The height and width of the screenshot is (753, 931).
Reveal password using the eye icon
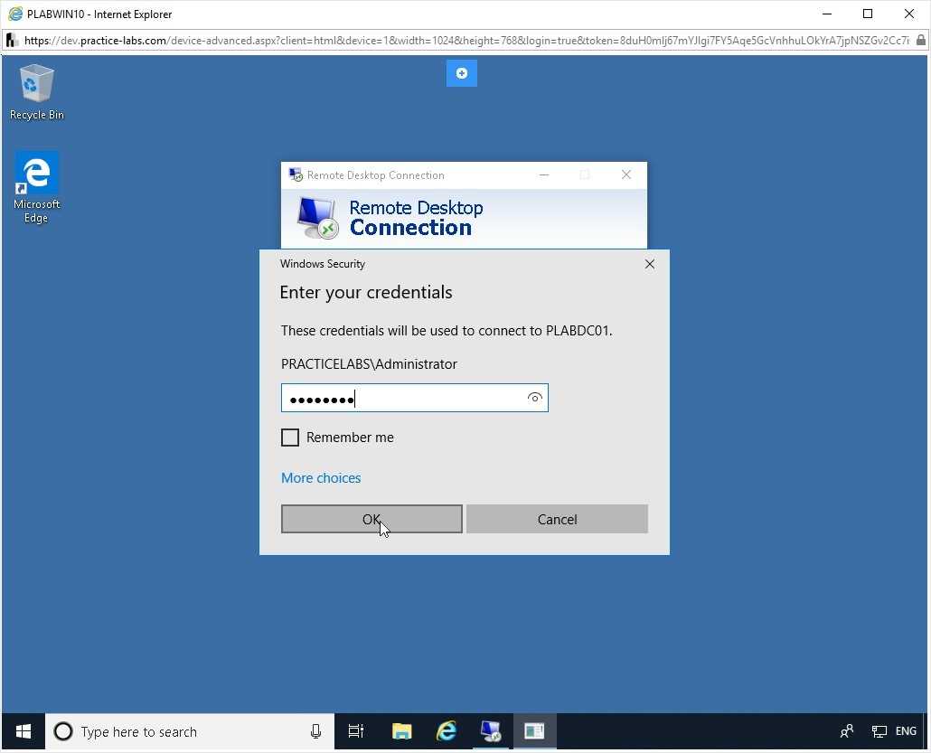point(535,398)
